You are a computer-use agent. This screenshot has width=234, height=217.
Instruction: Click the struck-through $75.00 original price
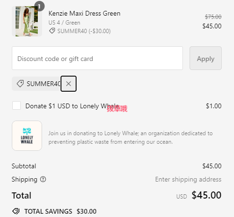point(213,17)
